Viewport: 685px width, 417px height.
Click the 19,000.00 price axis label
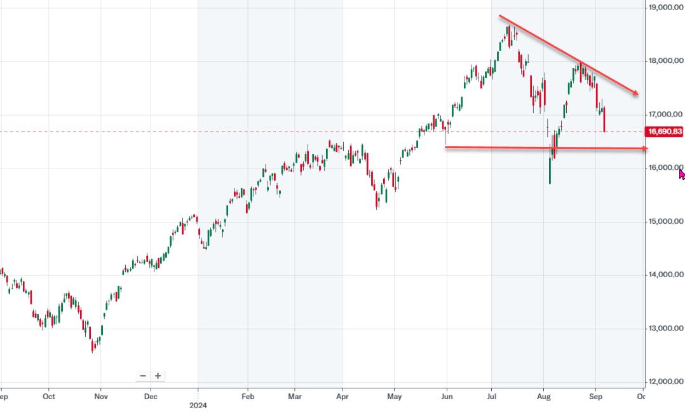665,8
